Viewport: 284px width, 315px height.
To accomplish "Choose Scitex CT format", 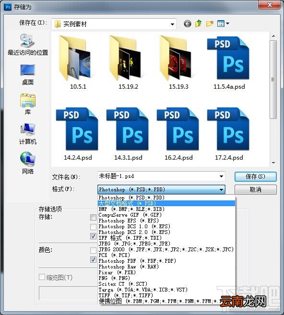I will tap(166, 284).
